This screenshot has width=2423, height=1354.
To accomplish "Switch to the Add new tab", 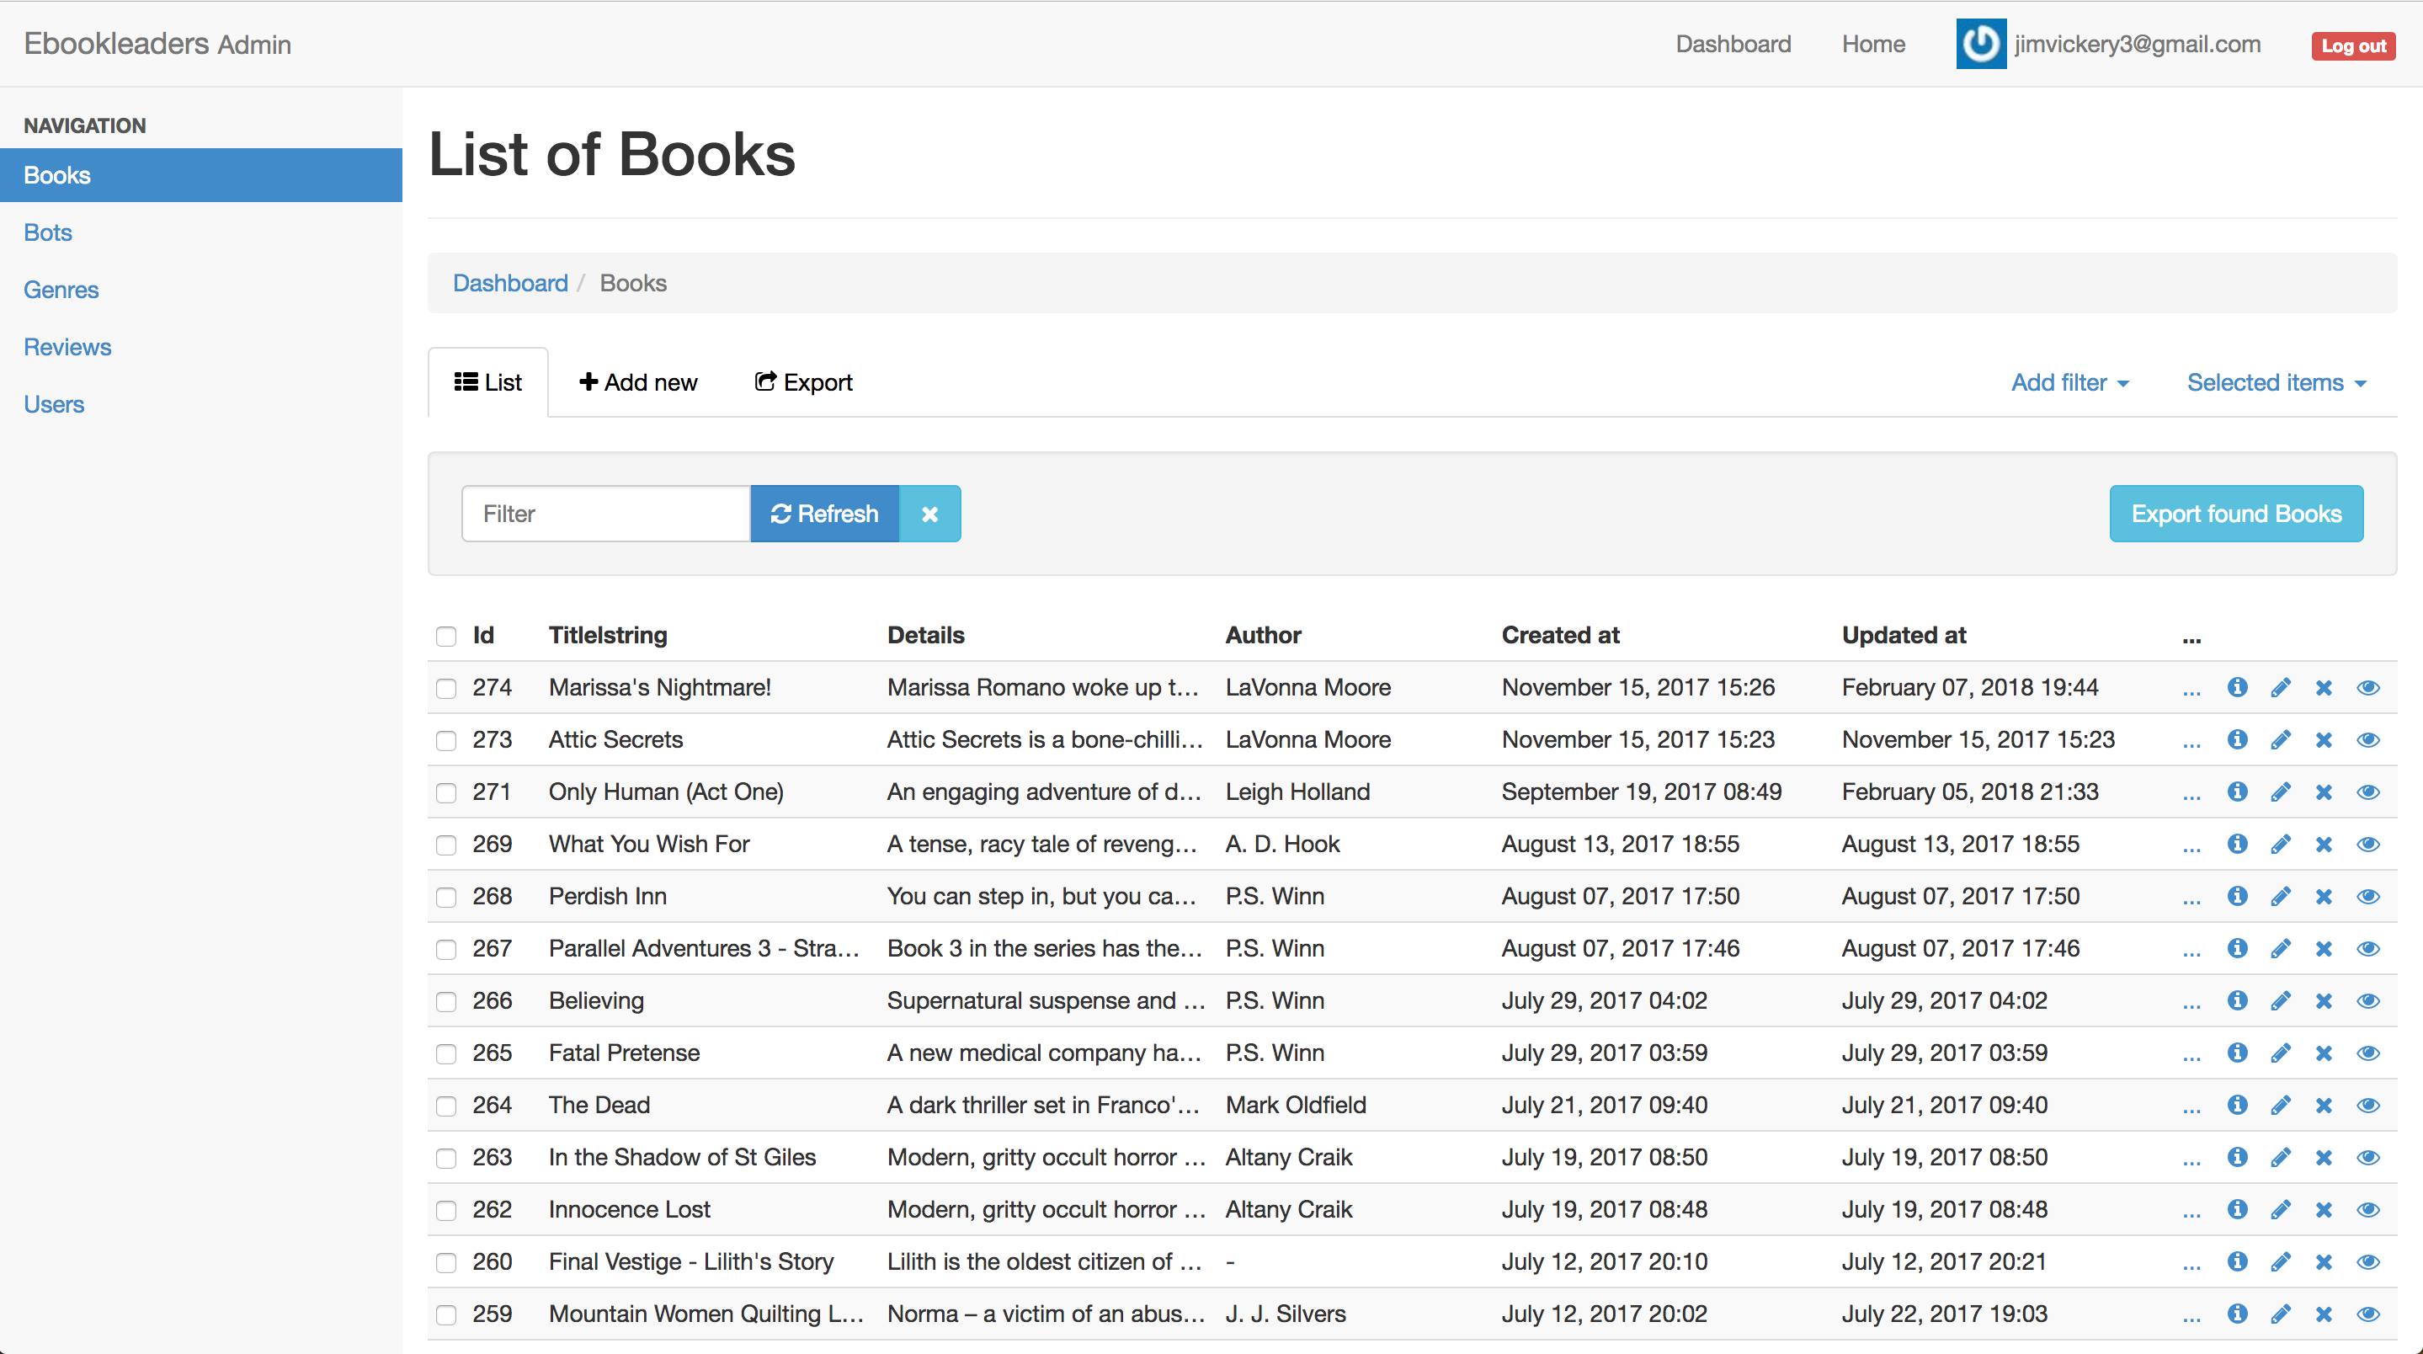I will tap(637, 383).
